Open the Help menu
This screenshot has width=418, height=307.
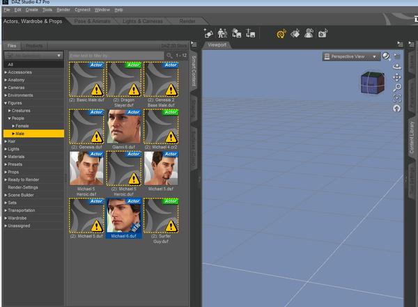118,10
